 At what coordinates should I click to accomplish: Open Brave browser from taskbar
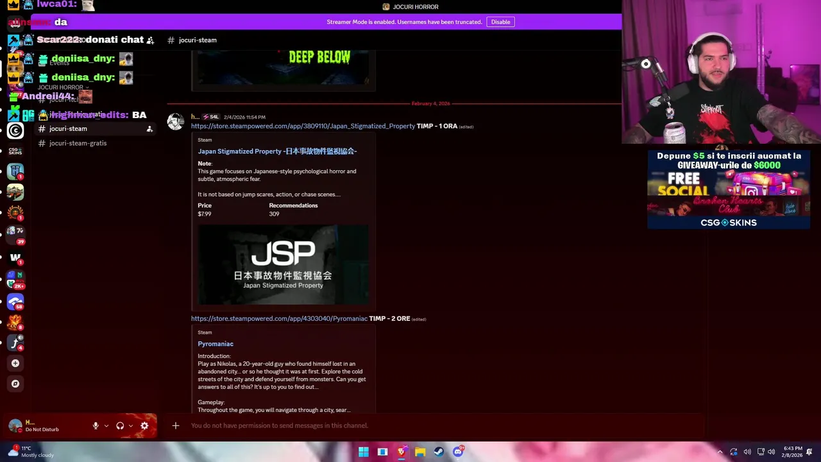coord(401,452)
